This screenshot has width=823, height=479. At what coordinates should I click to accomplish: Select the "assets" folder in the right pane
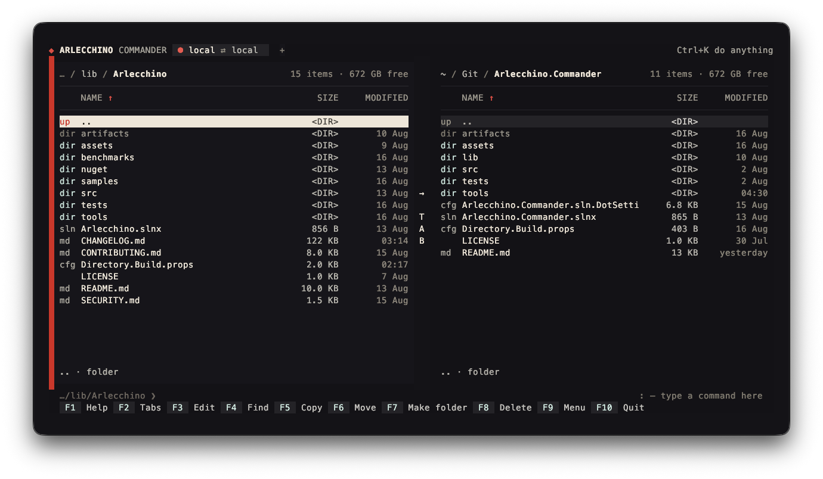604,145
